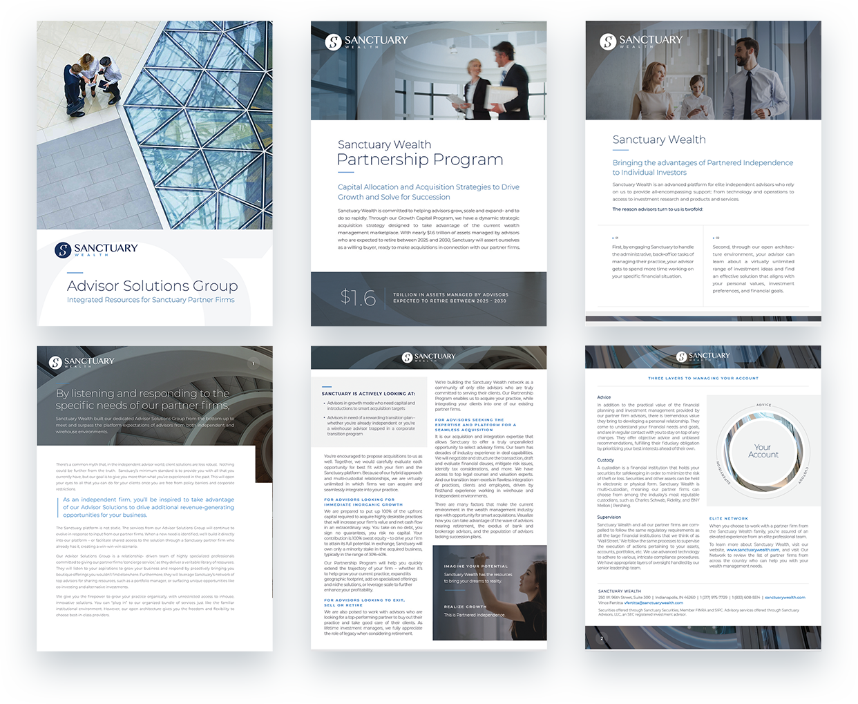This screenshot has height=704, width=858.
Task: Click the 'By listening and responding' headline
Action: [143, 399]
